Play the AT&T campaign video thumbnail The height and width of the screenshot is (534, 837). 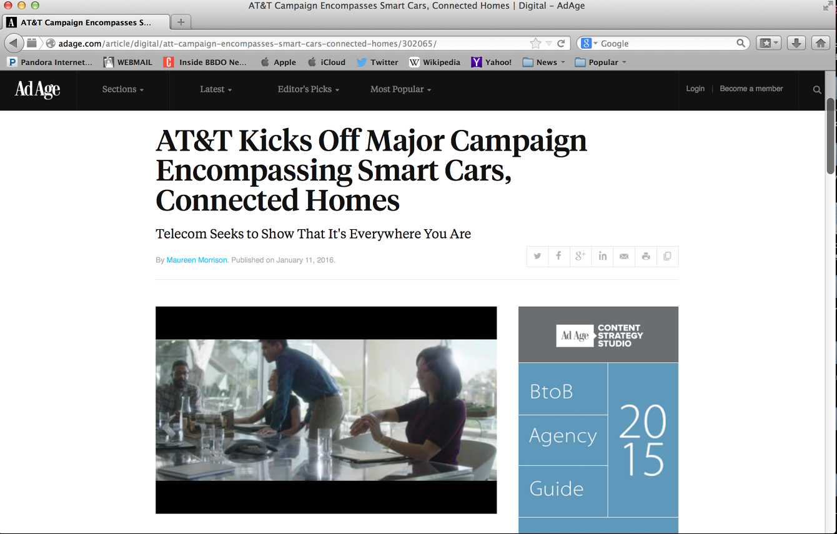click(326, 410)
